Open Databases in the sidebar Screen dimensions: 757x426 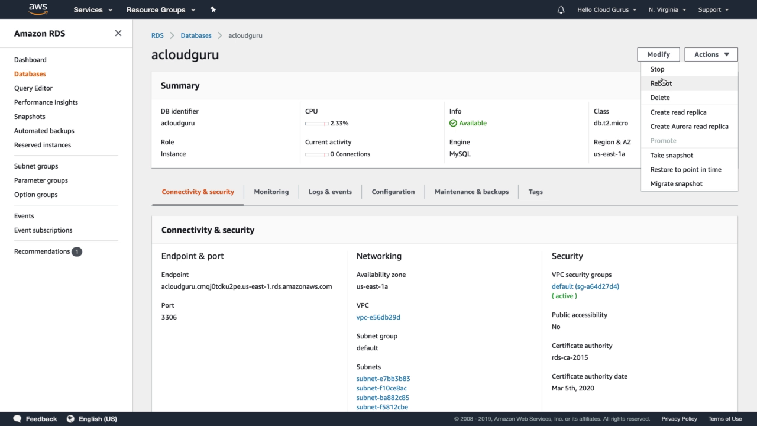[30, 74]
